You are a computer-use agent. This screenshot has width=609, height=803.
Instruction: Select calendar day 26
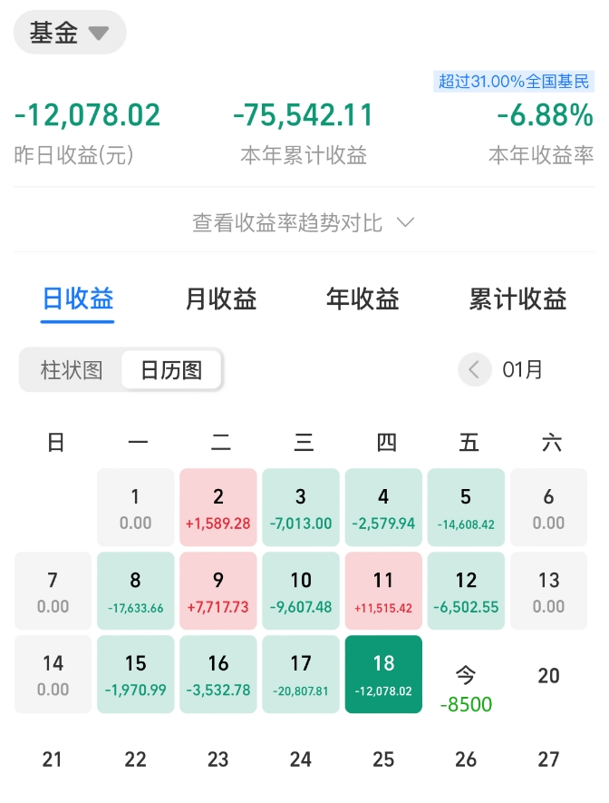click(466, 759)
